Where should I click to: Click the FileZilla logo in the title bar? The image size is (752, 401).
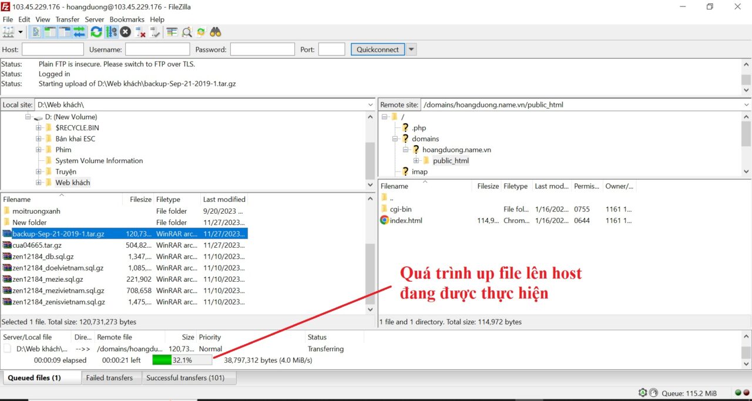(6, 6)
